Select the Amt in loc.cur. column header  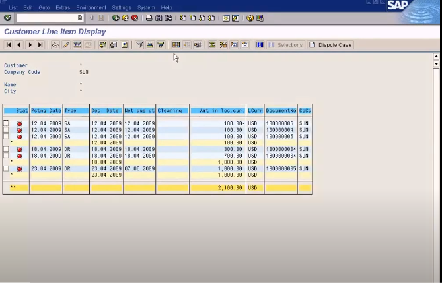(218, 111)
